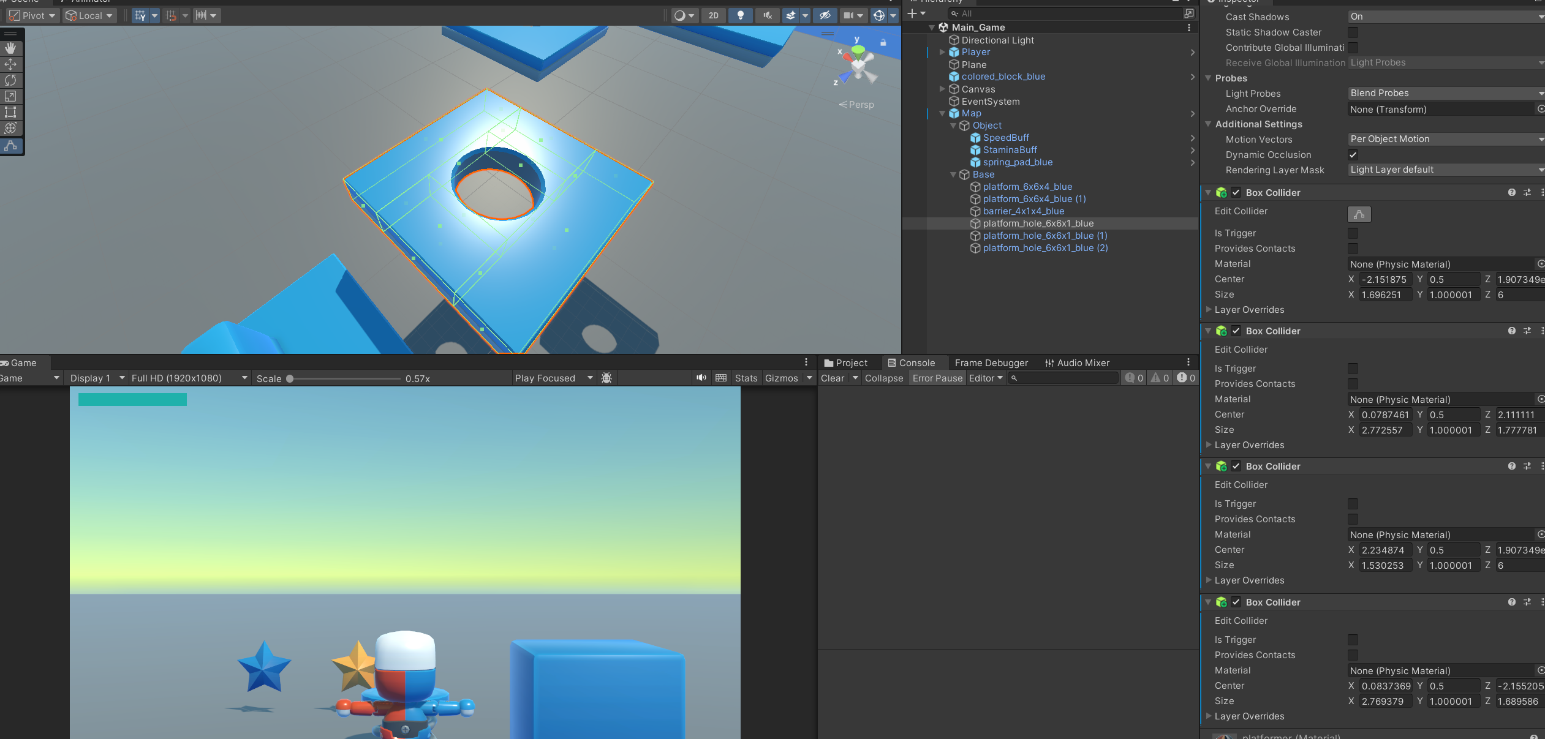Toggle the Error Pause button
Viewport: 1545px width, 739px height.
[937, 378]
